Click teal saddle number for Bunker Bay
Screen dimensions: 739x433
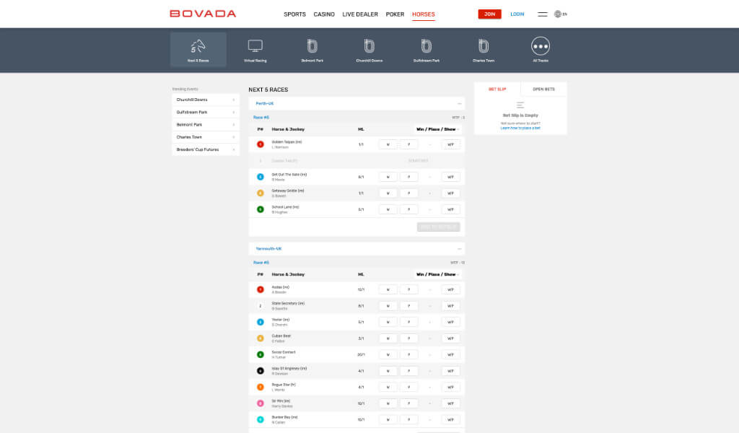[x=260, y=419]
